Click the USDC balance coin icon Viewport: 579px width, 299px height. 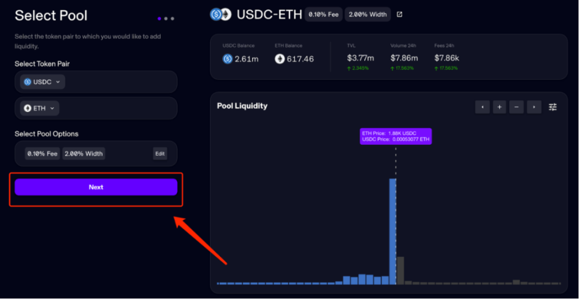click(x=227, y=58)
